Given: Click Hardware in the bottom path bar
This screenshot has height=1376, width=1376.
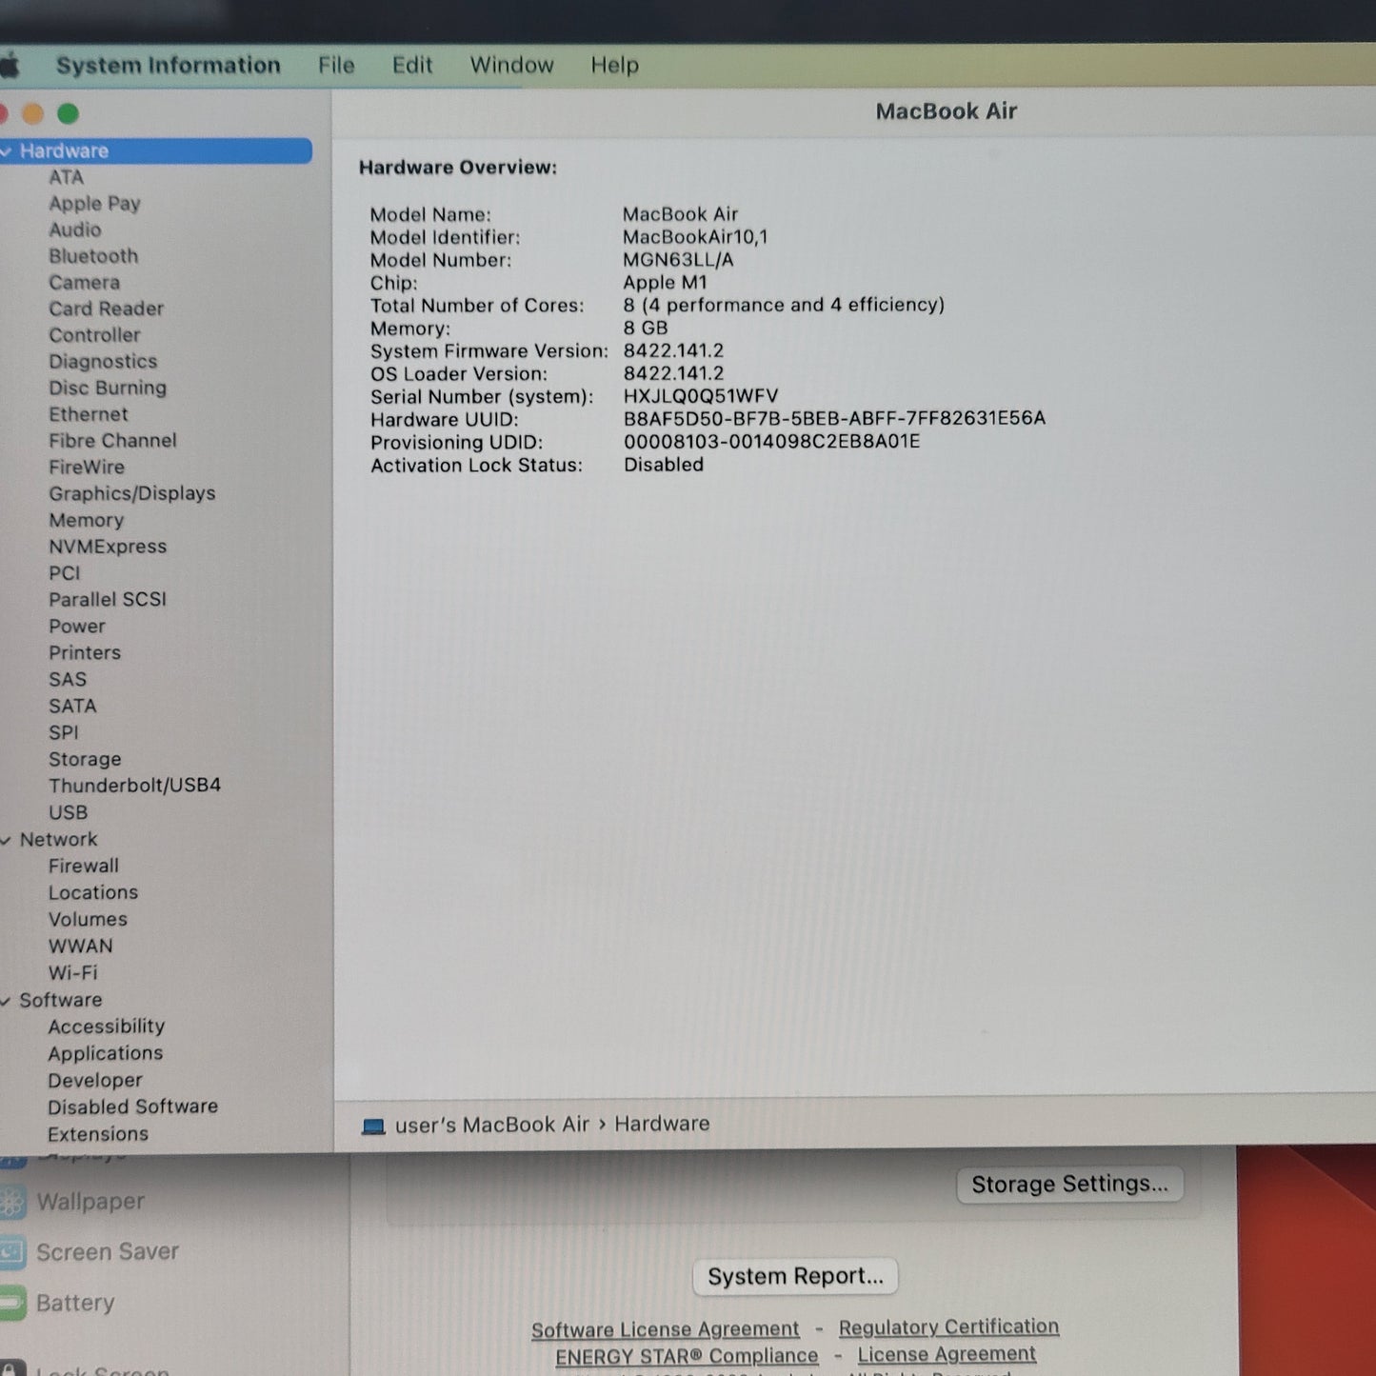Looking at the screenshot, I should (662, 1124).
